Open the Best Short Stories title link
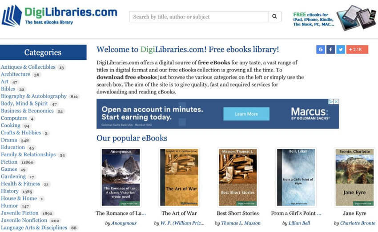The image size is (378, 232). tap(238, 213)
